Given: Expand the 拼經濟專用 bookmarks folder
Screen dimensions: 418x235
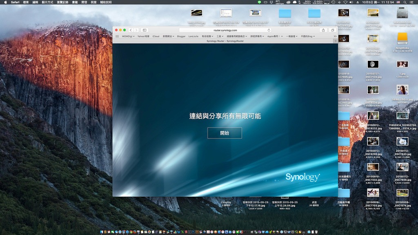Looking at the screenshot, I should [x=257, y=36].
